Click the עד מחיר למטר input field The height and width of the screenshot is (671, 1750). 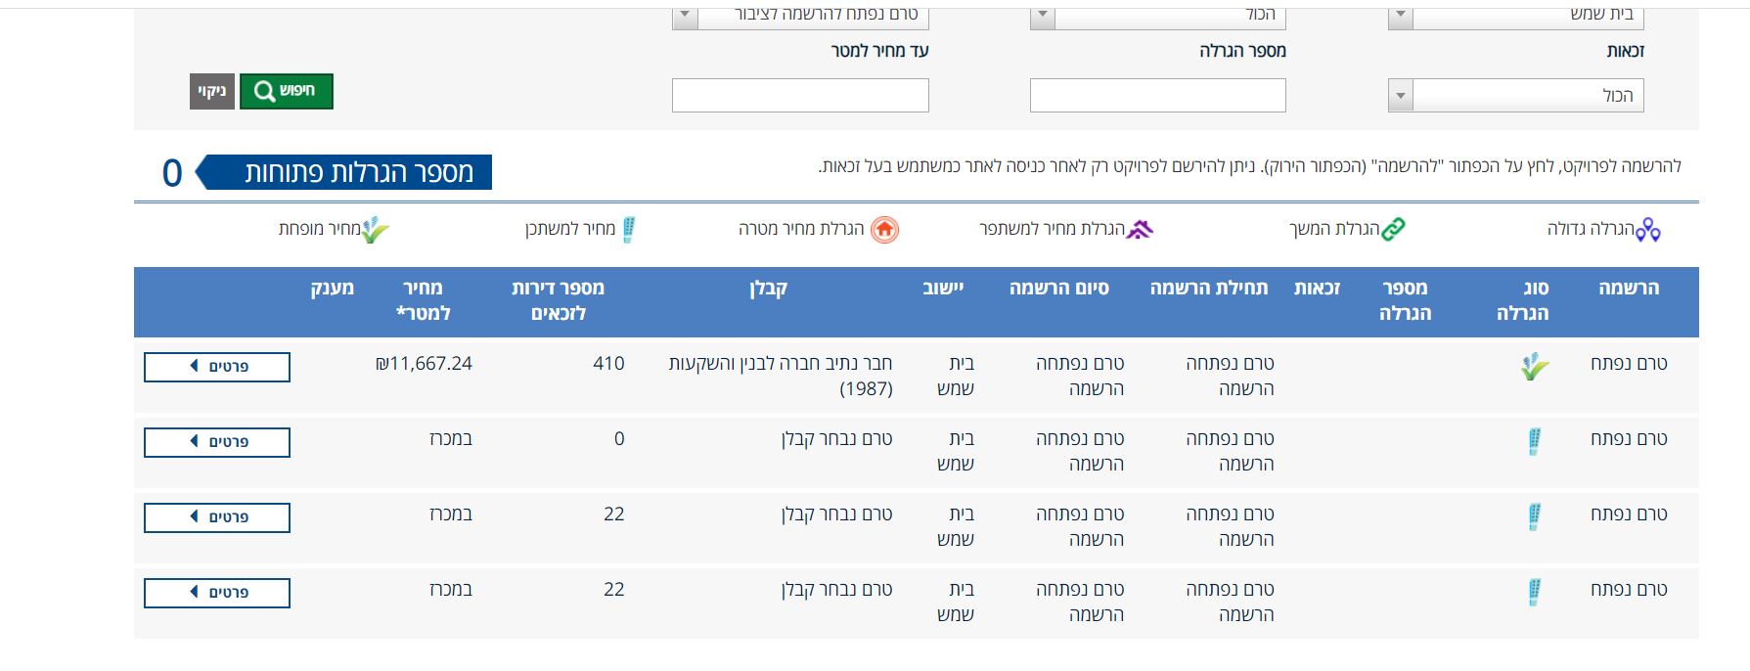tap(799, 95)
